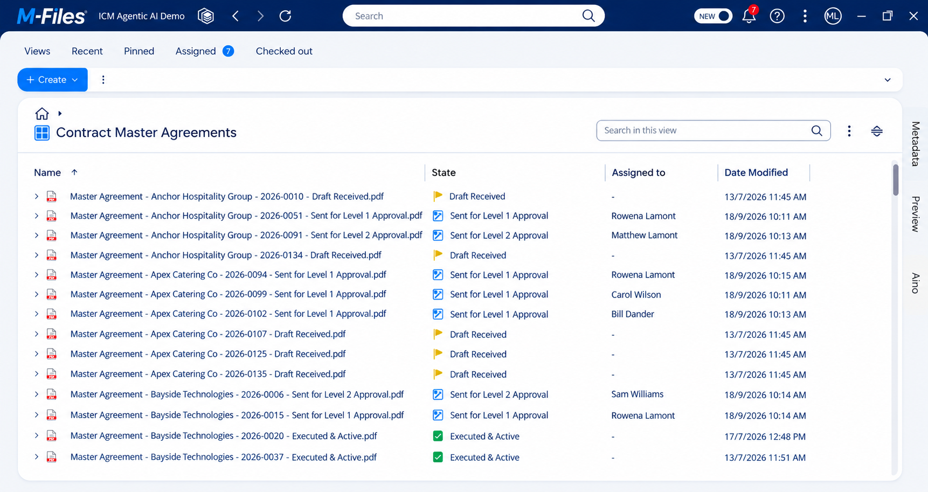Open the Metadata side panel tab

[916, 144]
